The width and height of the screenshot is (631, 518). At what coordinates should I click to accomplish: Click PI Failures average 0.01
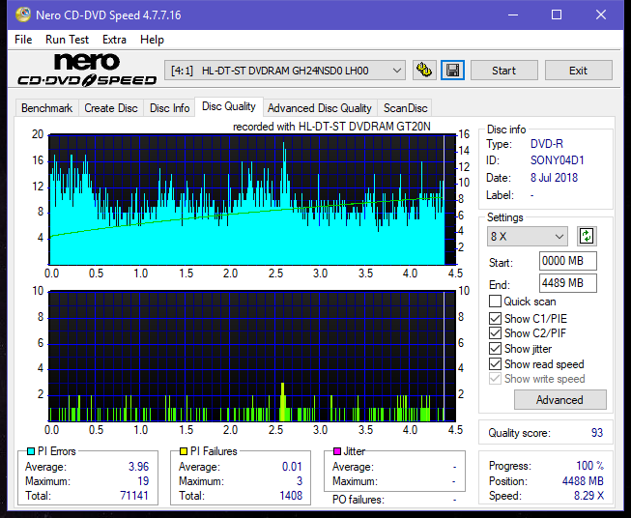pyautogui.click(x=292, y=467)
